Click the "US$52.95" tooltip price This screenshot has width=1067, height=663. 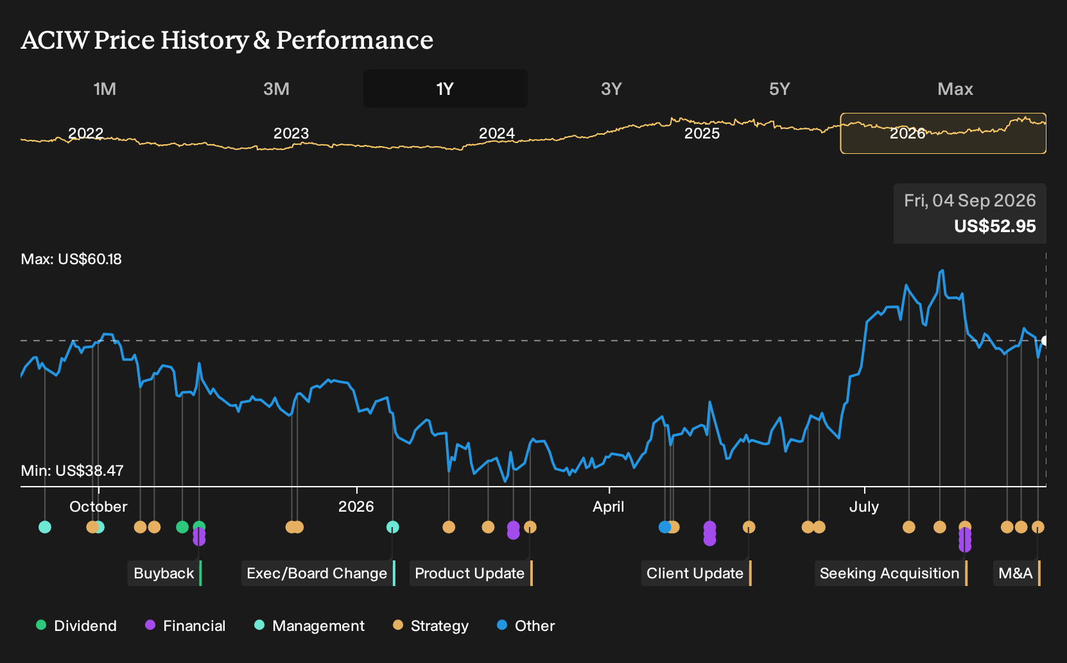pos(995,226)
